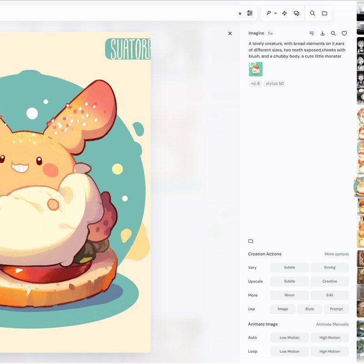
Task: Open the folder icon above Creation Actions
Action: (x=251, y=241)
